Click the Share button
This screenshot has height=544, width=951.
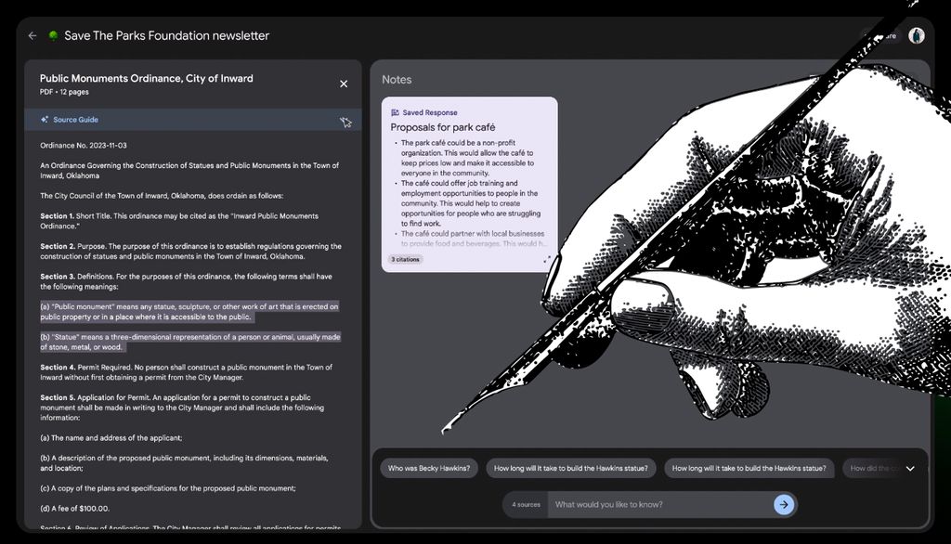tap(882, 35)
